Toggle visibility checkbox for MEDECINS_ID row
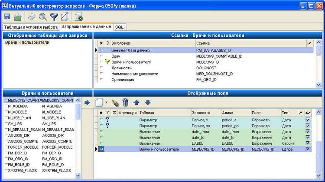 point(308,149)
